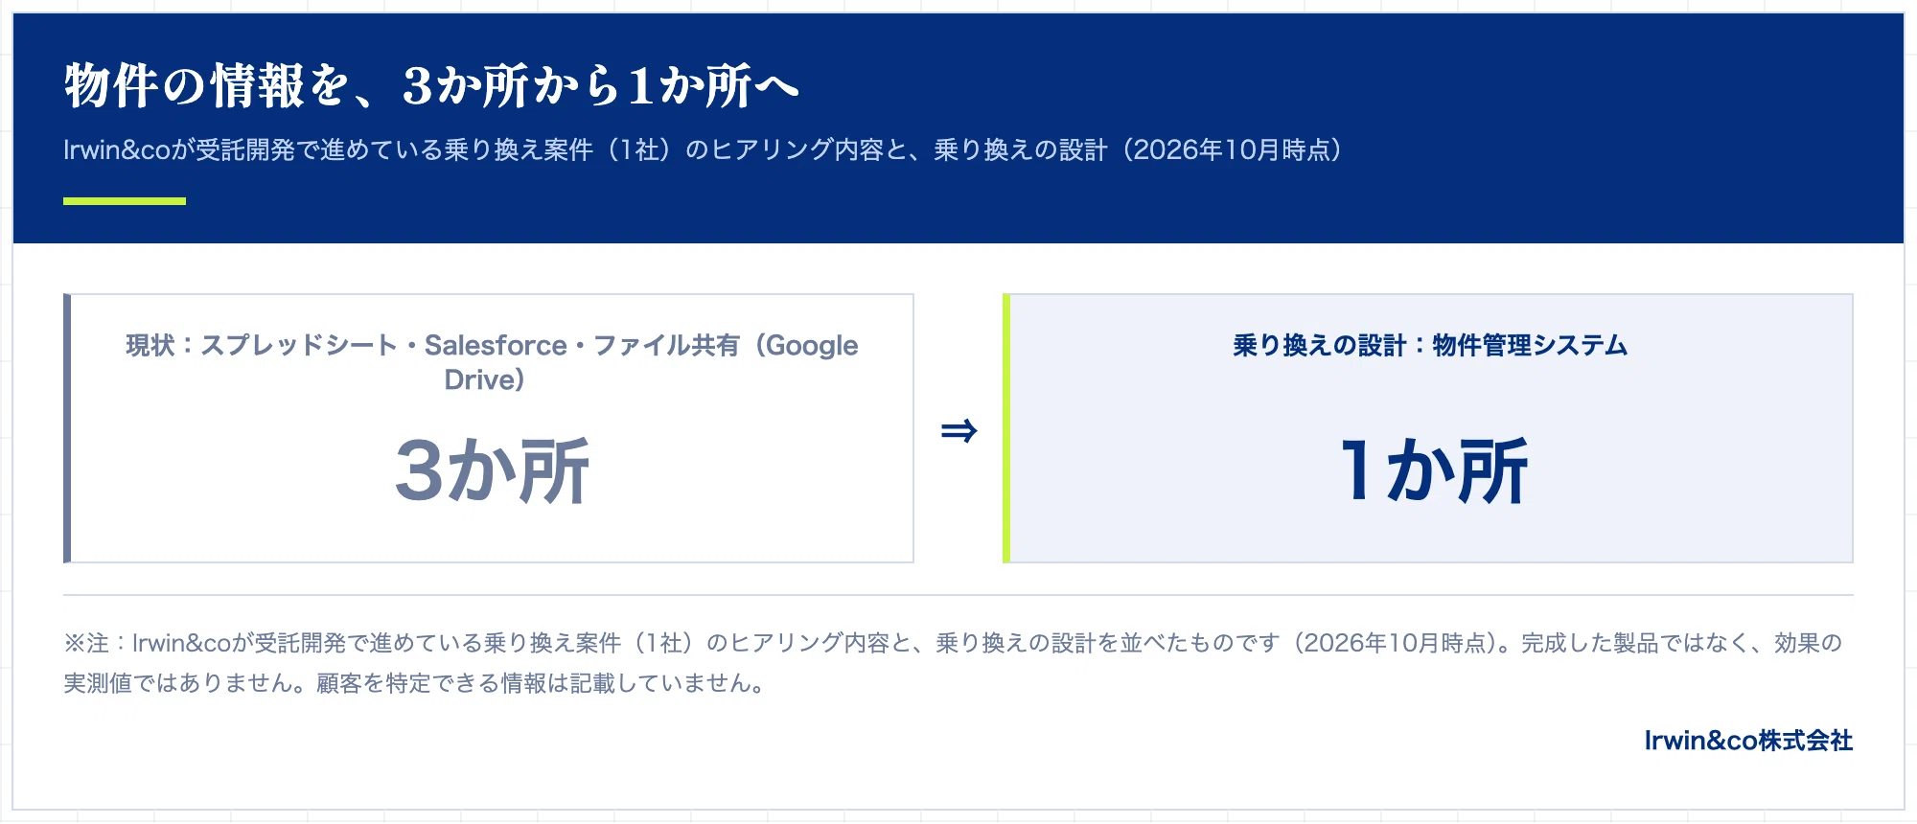The height and width of the screenshot is (824, 1917).
Task: Click ファイル共有 in the left card label
Action: pos(666,345)
